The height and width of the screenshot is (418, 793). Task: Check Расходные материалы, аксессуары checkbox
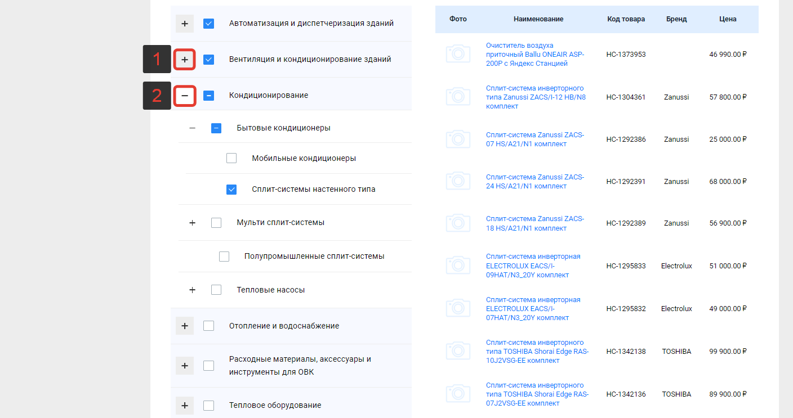pos(208,366)
